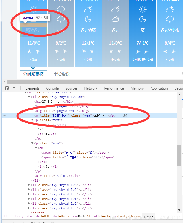This screenshot has width=183, height=223.
Task: Click the three-dots gutter menu on selected line
Action: (x=4, y=116)
